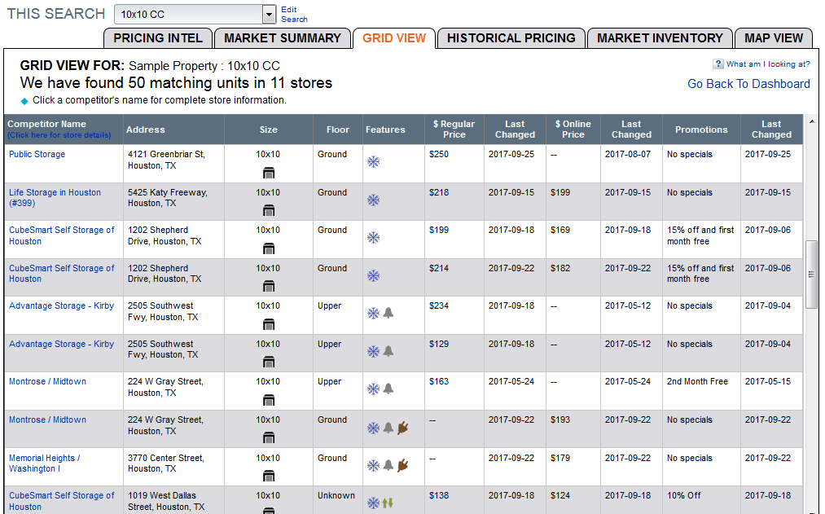Open the CubeSmart link in the $199 row
Viewport: 825px width, 514px height.
(x=62, y=235)
